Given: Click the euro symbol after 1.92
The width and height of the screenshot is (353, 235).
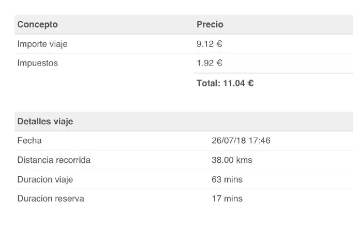Looking at the screenshot, I should click(220, 63).
